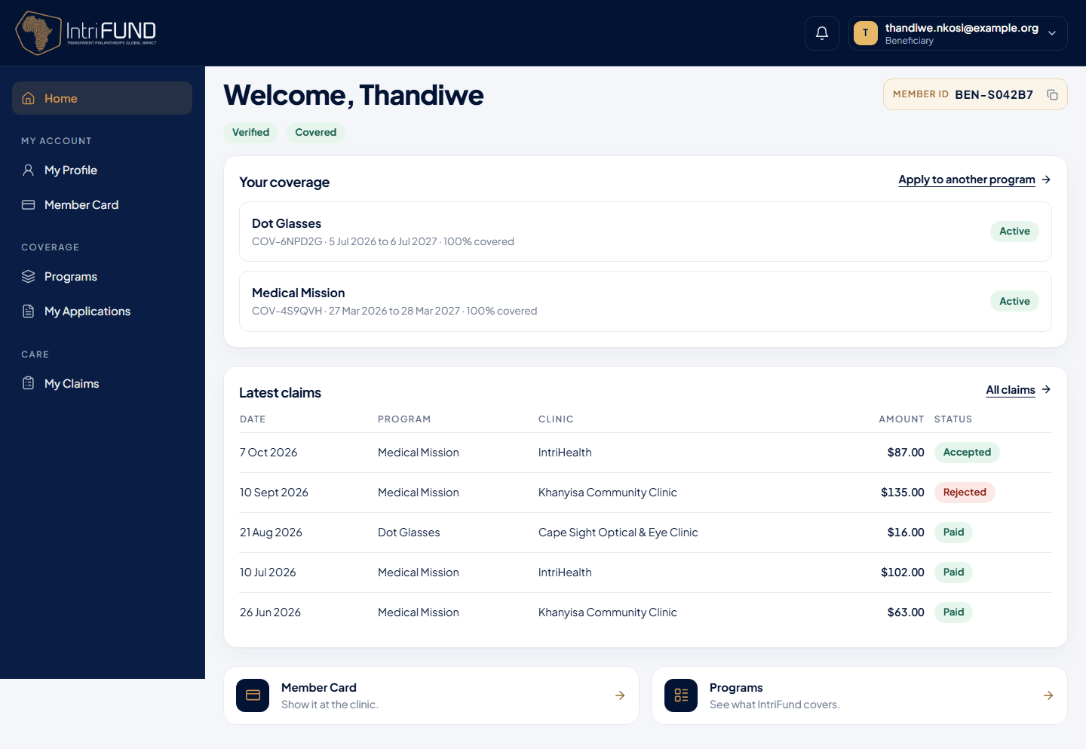Click the Rejected status badge
The image size is (1086, 749).
pos(965,493)
